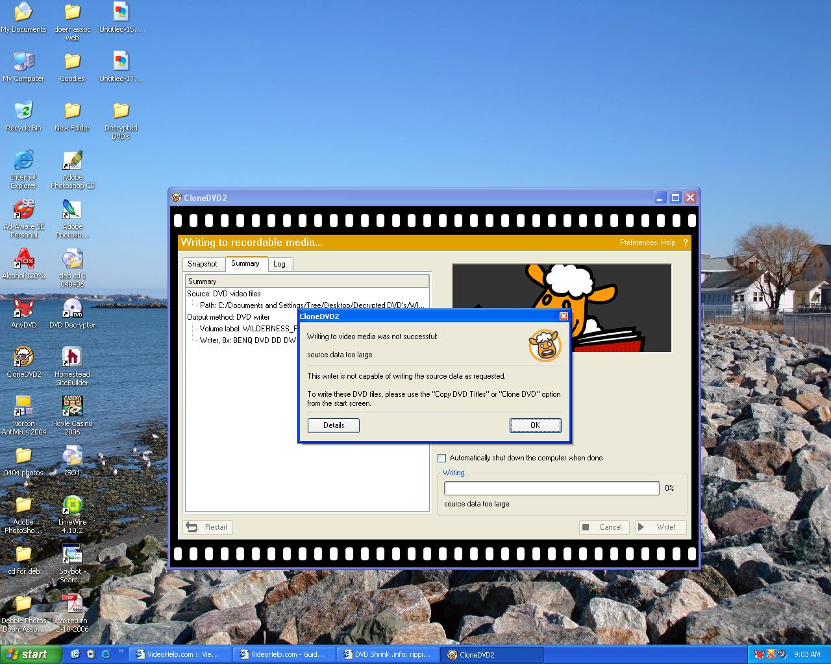Launch Internet Explorer from desktop

tap(23, 169)
